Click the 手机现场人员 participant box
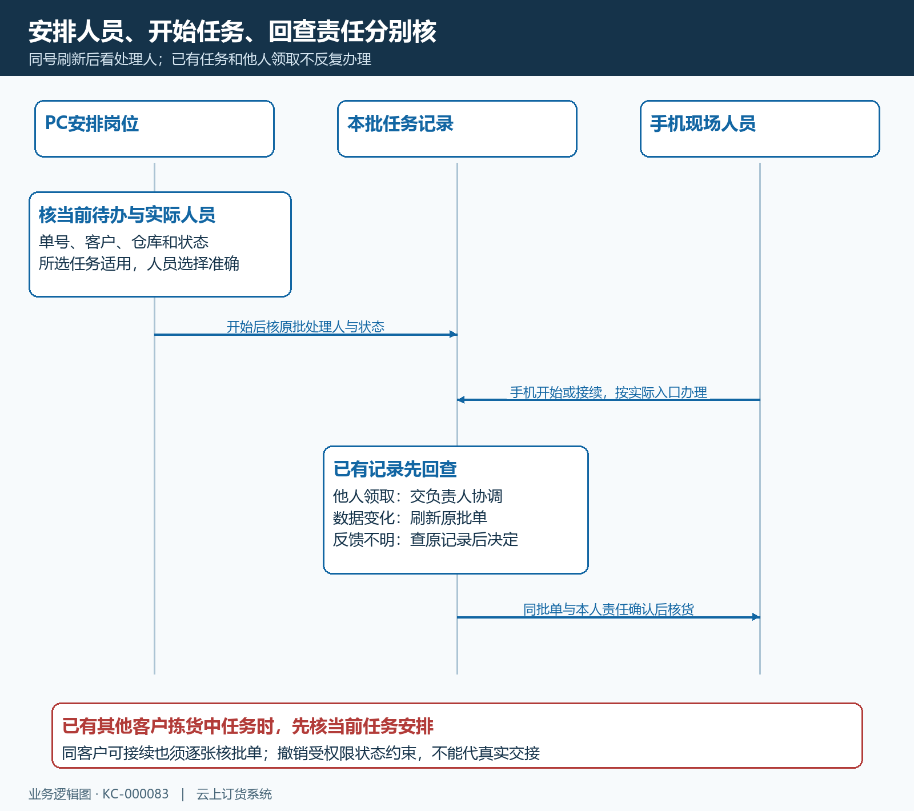This screenshot has height=811, width=914. 760,129
